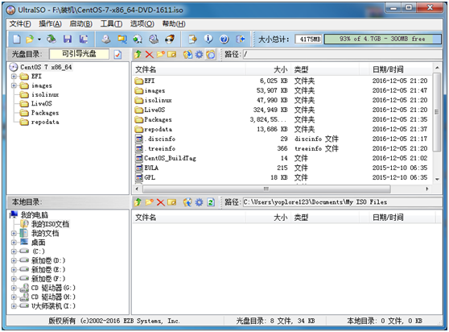Expand 新加卷 (D:) drive node
This screenshot has width=449, height=332.
[14, 260]
